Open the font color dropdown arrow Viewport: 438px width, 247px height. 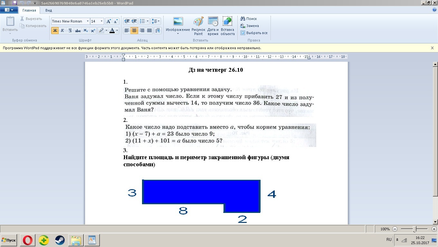pos(117,31)
